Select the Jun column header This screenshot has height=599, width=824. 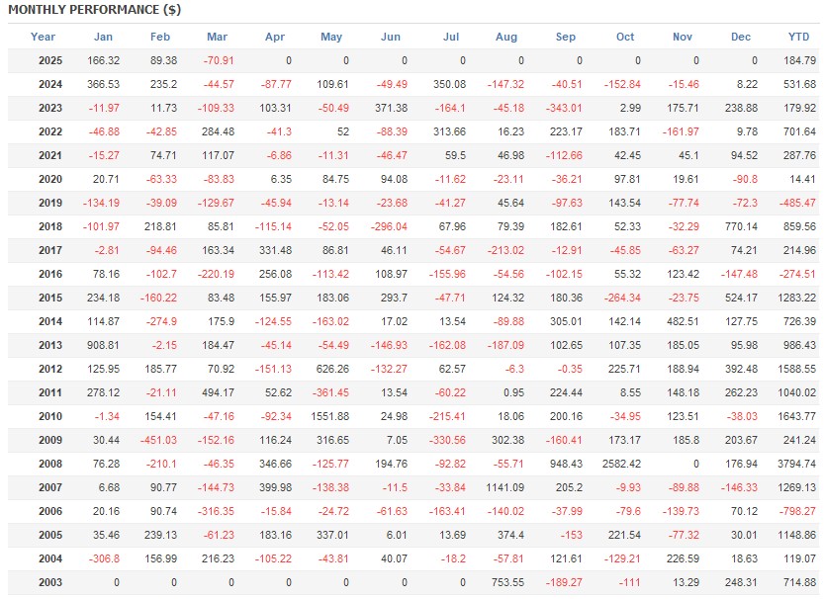[391, 37]
